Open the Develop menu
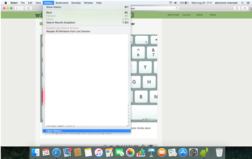 pyautogui.click(x=76, y=2)
